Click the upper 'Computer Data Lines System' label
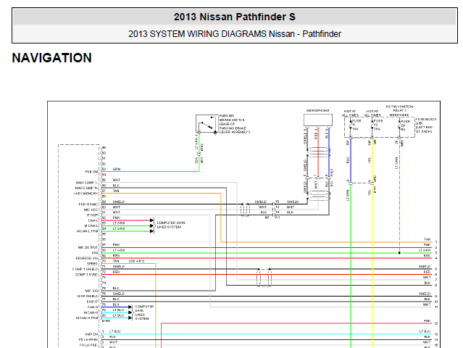The height and width of the screenshot is (348, 463). pos(171,225)
